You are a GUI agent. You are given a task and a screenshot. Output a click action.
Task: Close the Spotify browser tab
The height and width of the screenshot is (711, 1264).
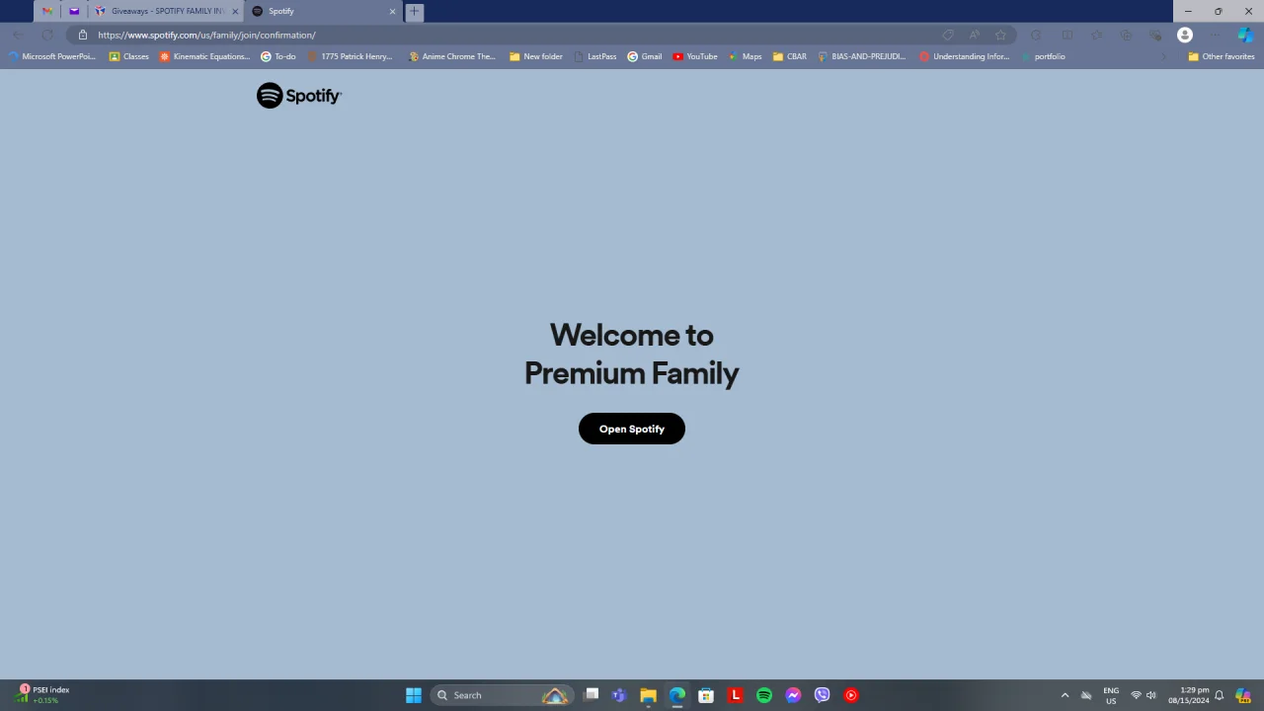click(x=392, y=11)
